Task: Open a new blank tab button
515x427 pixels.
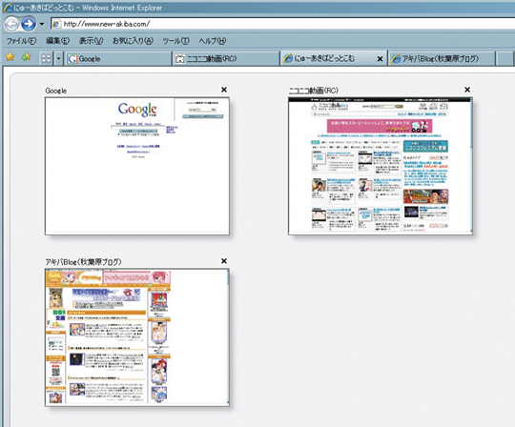Action: click(x=505, y=59)
